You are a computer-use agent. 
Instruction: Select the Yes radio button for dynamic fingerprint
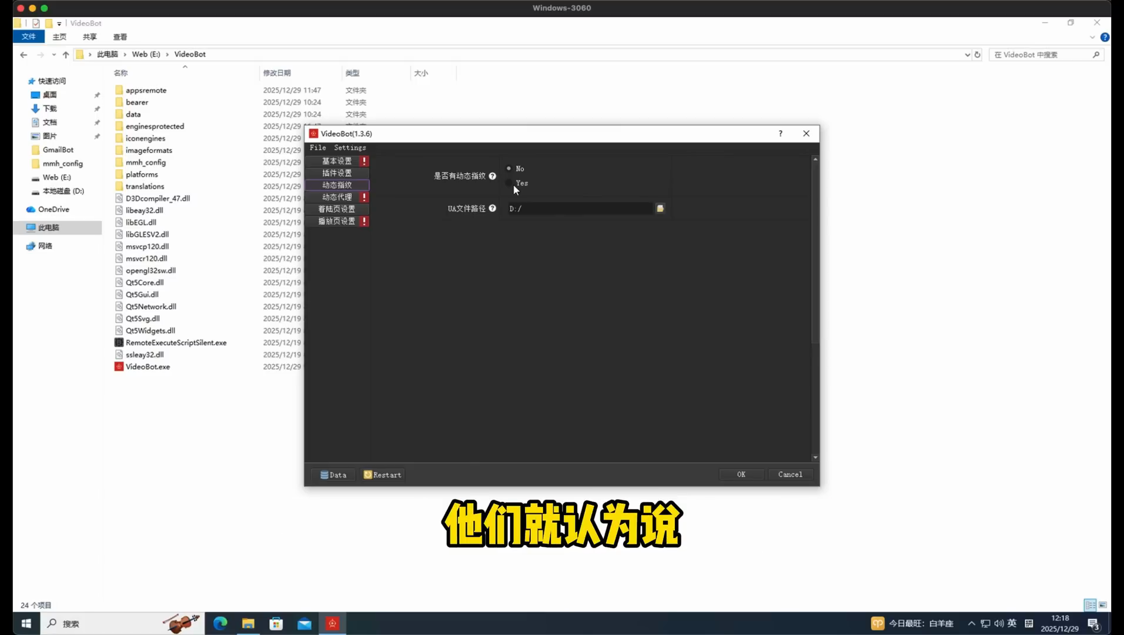coord(509,183)
